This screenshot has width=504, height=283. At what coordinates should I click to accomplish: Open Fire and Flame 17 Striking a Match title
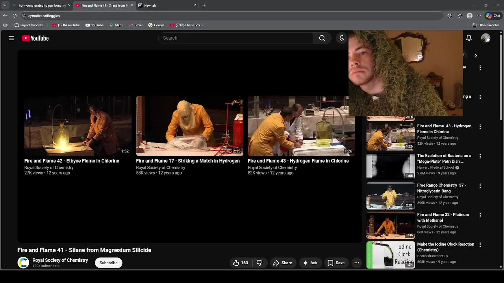[188, 161]
